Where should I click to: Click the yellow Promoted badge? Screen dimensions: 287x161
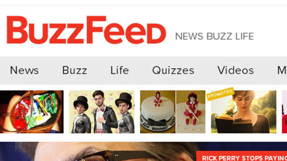point(220,94)
